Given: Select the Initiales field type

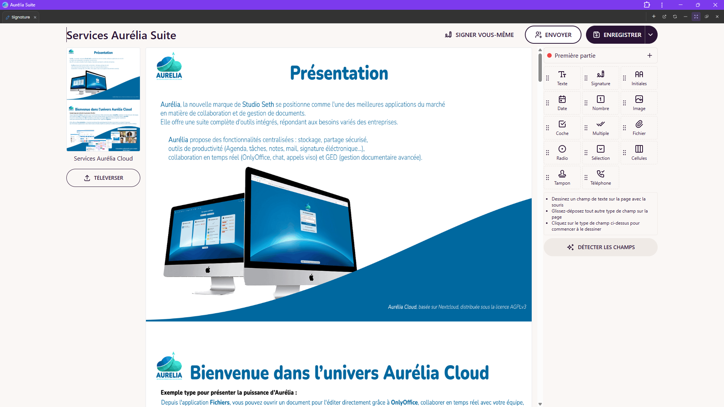Looking at the screenshot, I should (639, 78).
